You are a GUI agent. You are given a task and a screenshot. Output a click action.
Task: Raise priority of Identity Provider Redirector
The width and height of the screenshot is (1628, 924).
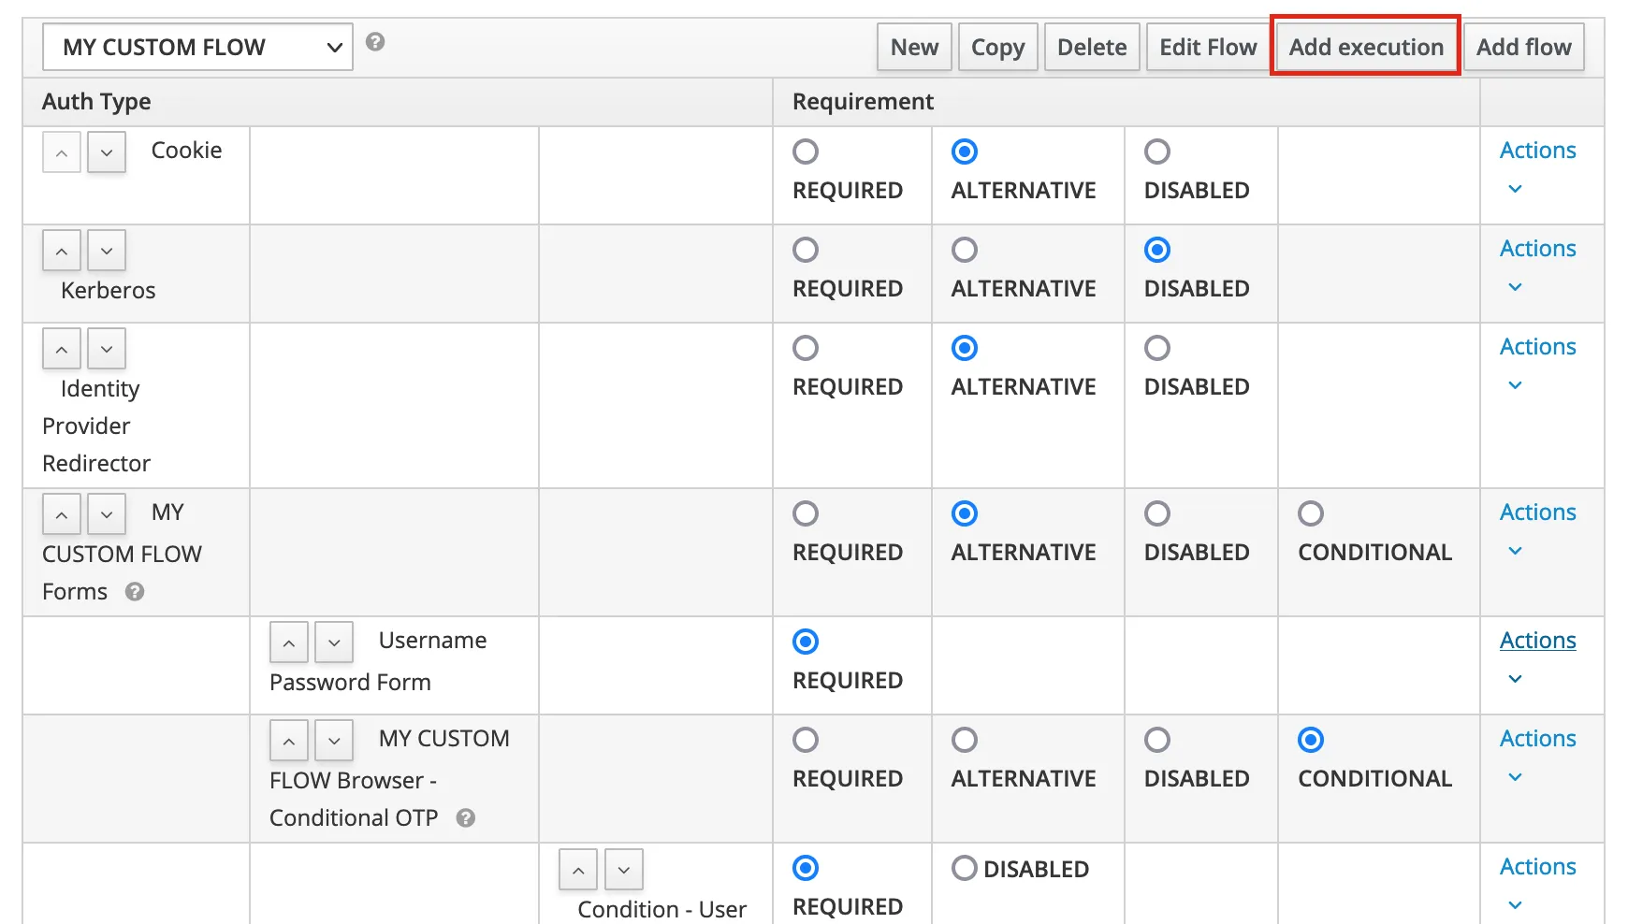[62, 349]
